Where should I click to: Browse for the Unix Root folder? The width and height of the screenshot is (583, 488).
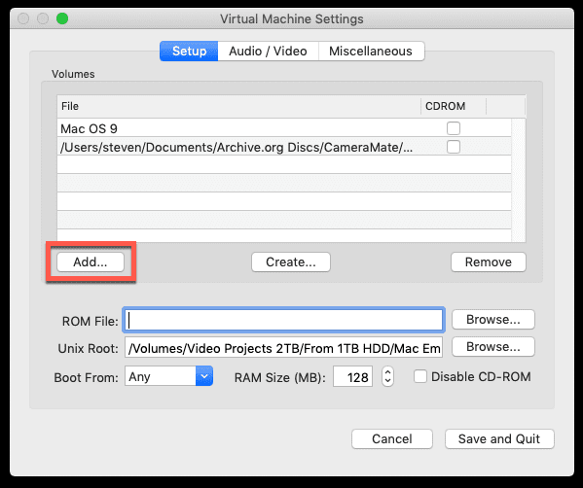click(x=493, y=347)
